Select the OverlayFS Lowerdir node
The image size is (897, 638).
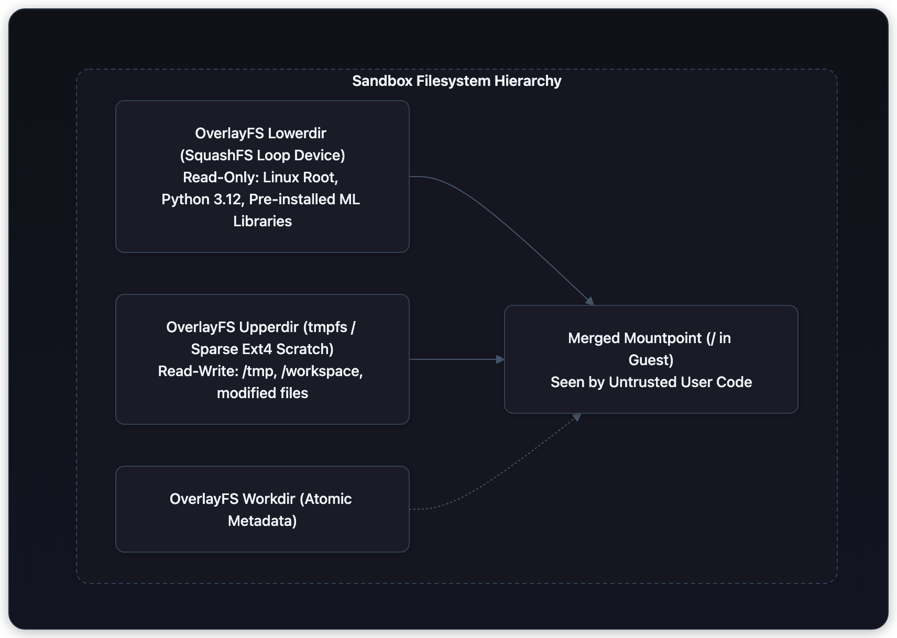pyautogui.click(x=262, y=177)
